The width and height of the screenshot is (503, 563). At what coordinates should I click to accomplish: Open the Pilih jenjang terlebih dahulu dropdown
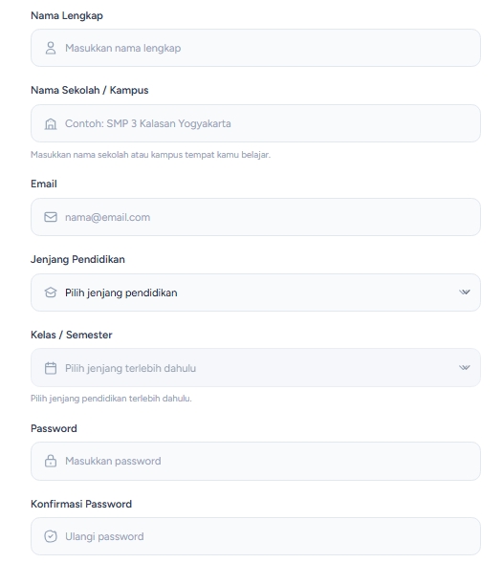pyautogui.click(x=255, y=368)
